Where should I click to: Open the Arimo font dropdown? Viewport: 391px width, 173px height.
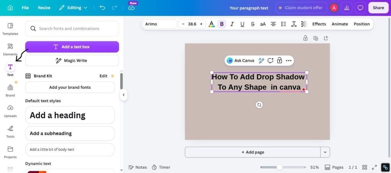pyautogui.click(x=160, y=24)
